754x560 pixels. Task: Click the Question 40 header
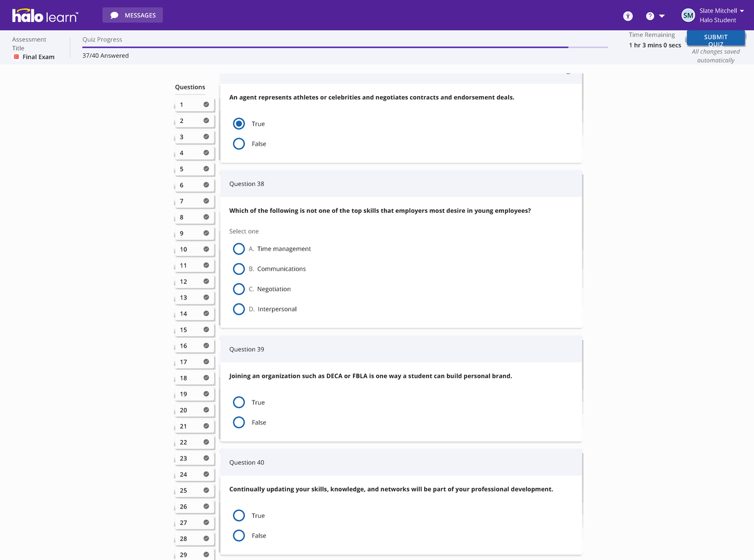(x=400, y=462)
